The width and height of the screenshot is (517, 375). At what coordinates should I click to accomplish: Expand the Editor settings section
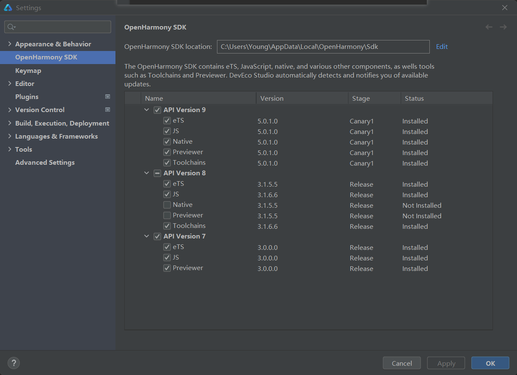[10, 83]
